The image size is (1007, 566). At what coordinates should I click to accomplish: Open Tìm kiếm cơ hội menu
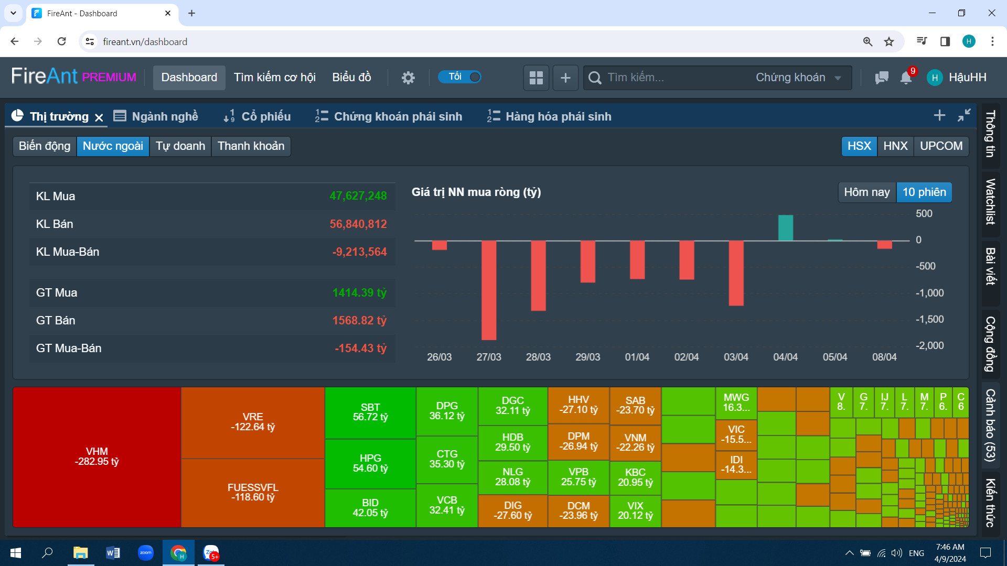point(274,78)
